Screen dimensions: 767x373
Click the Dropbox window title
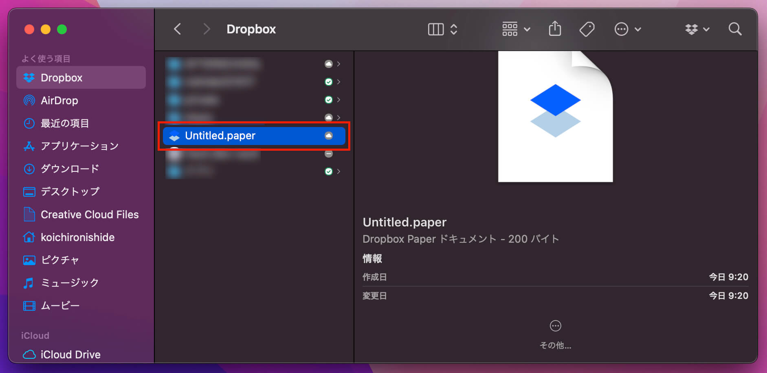(x=251, y=29)
